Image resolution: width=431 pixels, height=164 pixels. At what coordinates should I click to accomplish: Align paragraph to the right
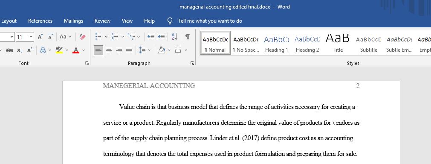pyautogui.click(x=119, y=50)
